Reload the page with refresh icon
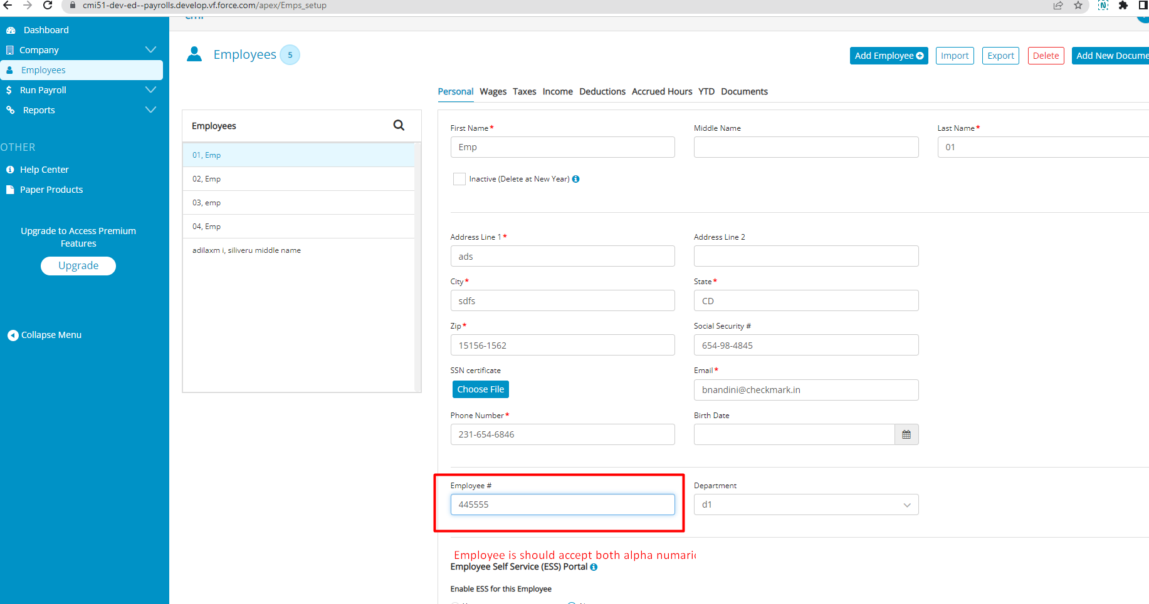 tap(48, 5)
